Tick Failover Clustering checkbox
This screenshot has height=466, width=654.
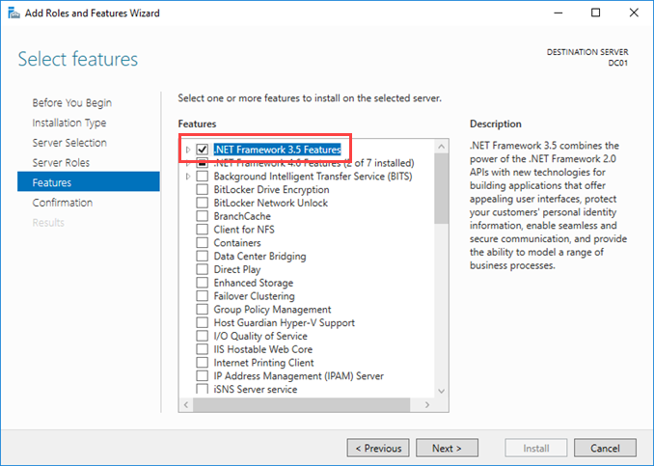pyautogui.click(x=203, y=296)
